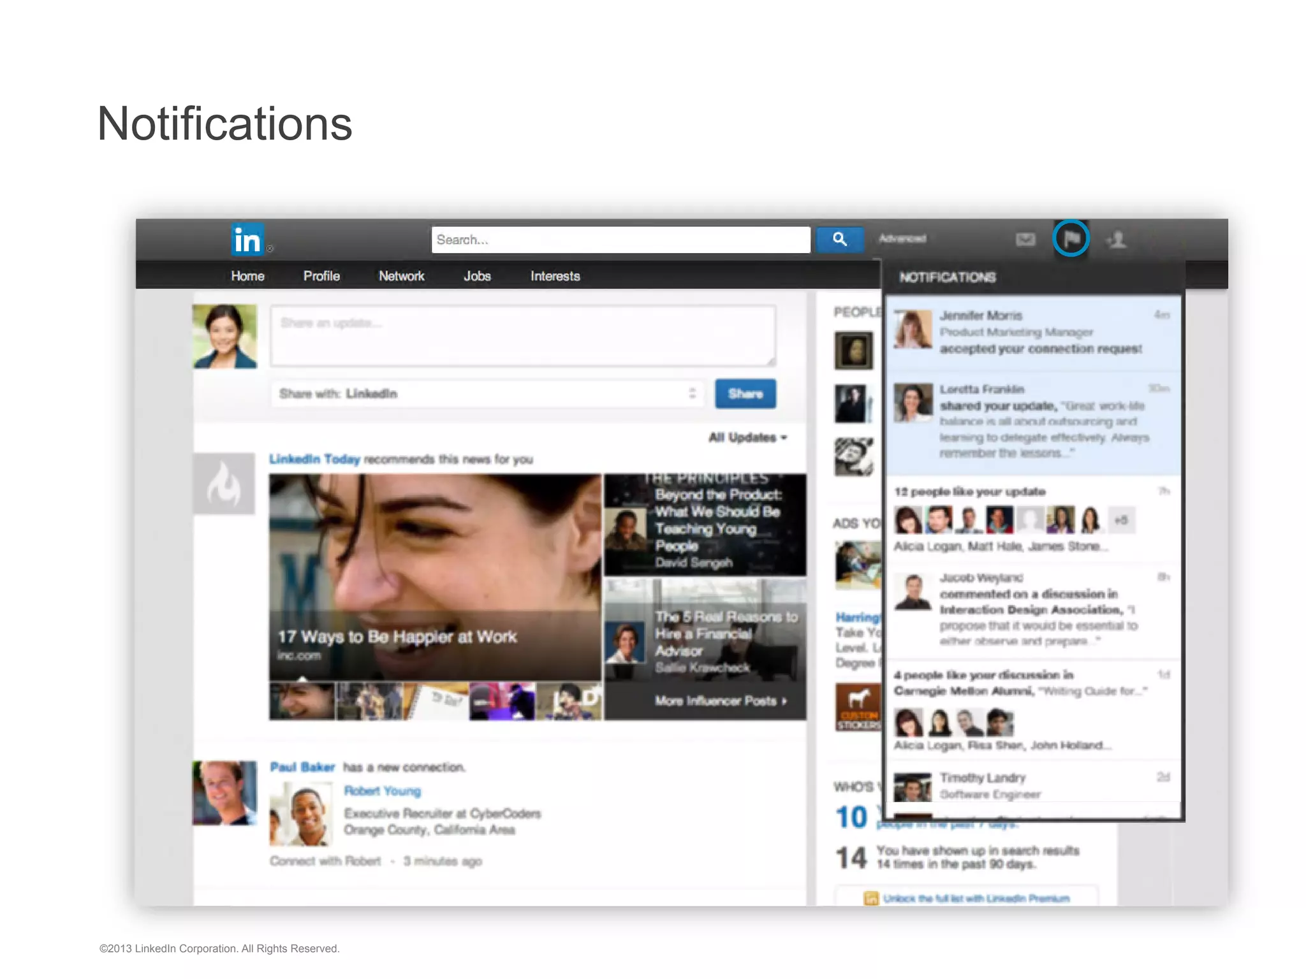
Task: Open Advanced search link
Action: tap(902, 238)
